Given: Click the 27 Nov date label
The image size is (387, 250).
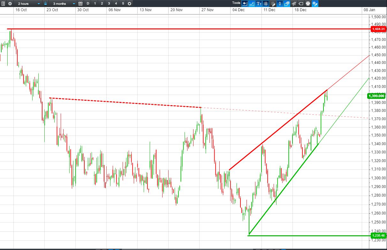Looking at the screenshot, I should (208, 10).
